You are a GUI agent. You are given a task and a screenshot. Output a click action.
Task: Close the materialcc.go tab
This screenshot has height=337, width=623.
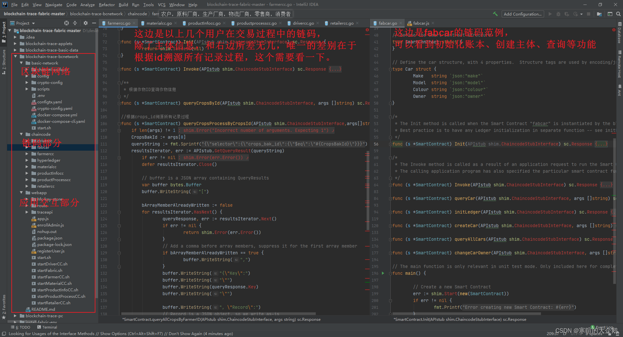[176, 23]
